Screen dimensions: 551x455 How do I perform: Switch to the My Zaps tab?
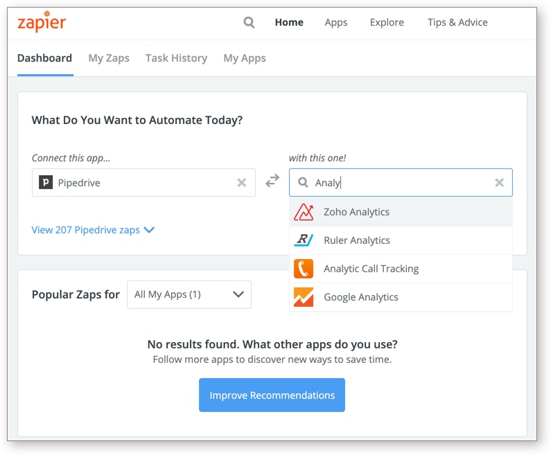pyautogui.click(x=109, y=58)
